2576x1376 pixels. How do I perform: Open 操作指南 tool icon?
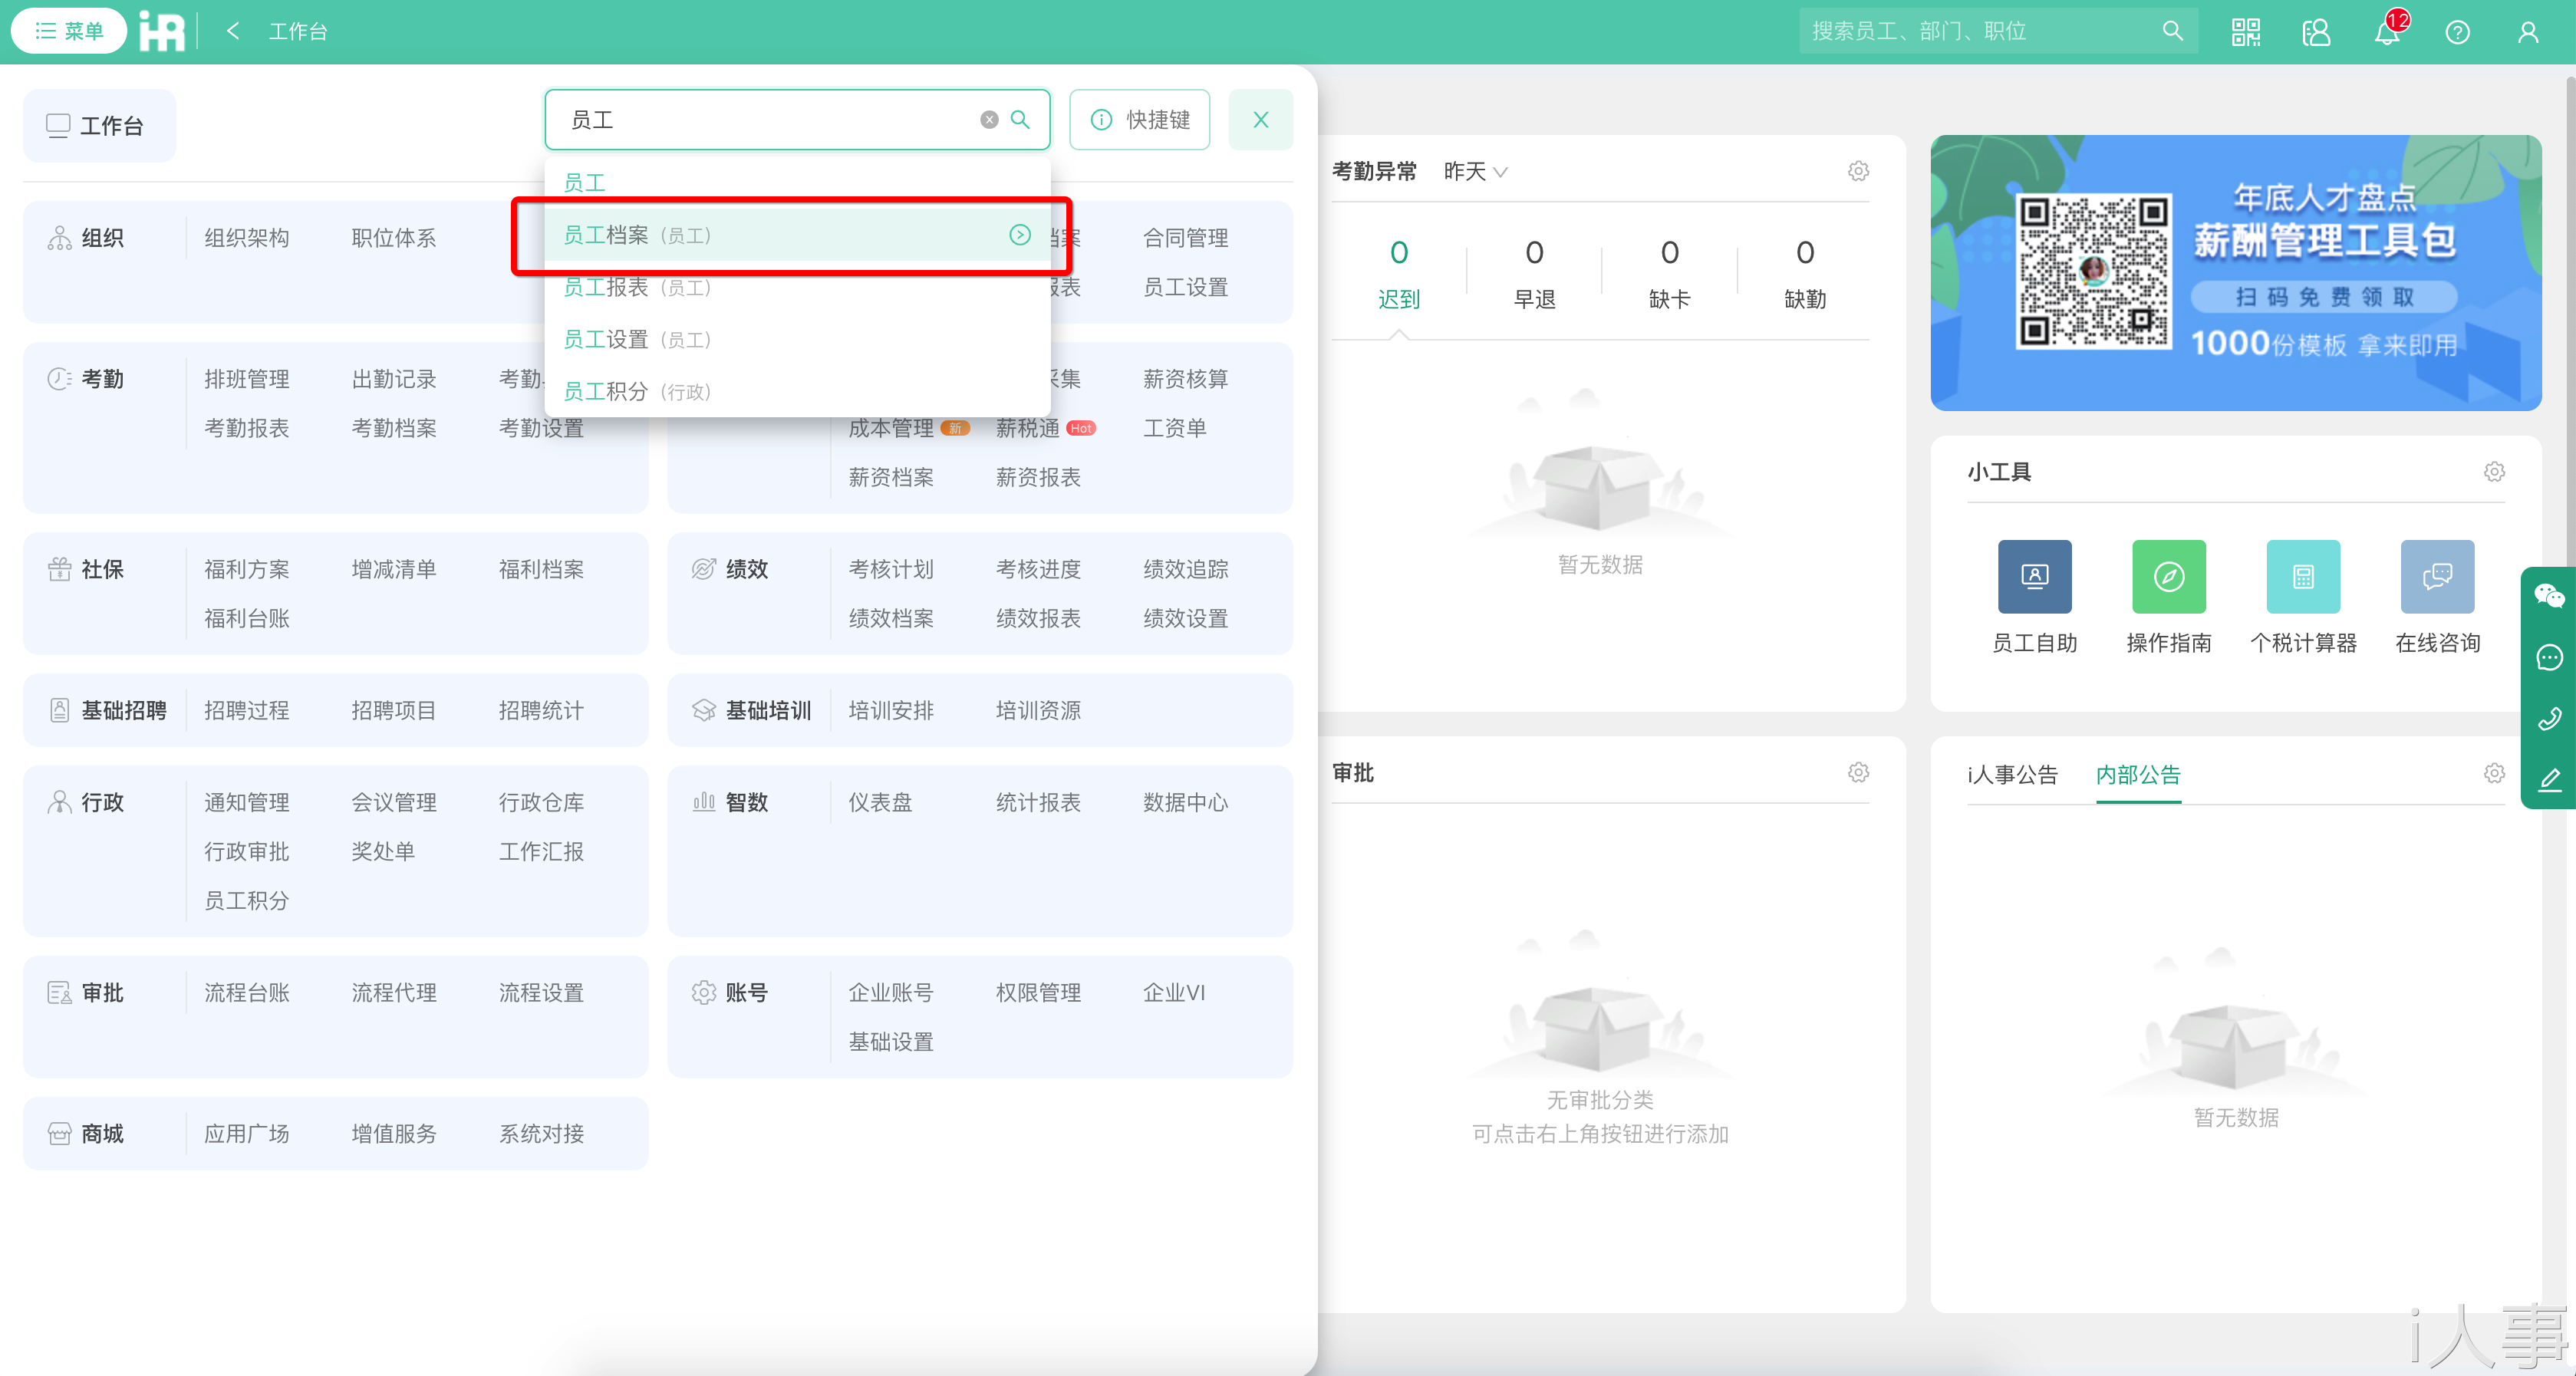click(2168, 576)
